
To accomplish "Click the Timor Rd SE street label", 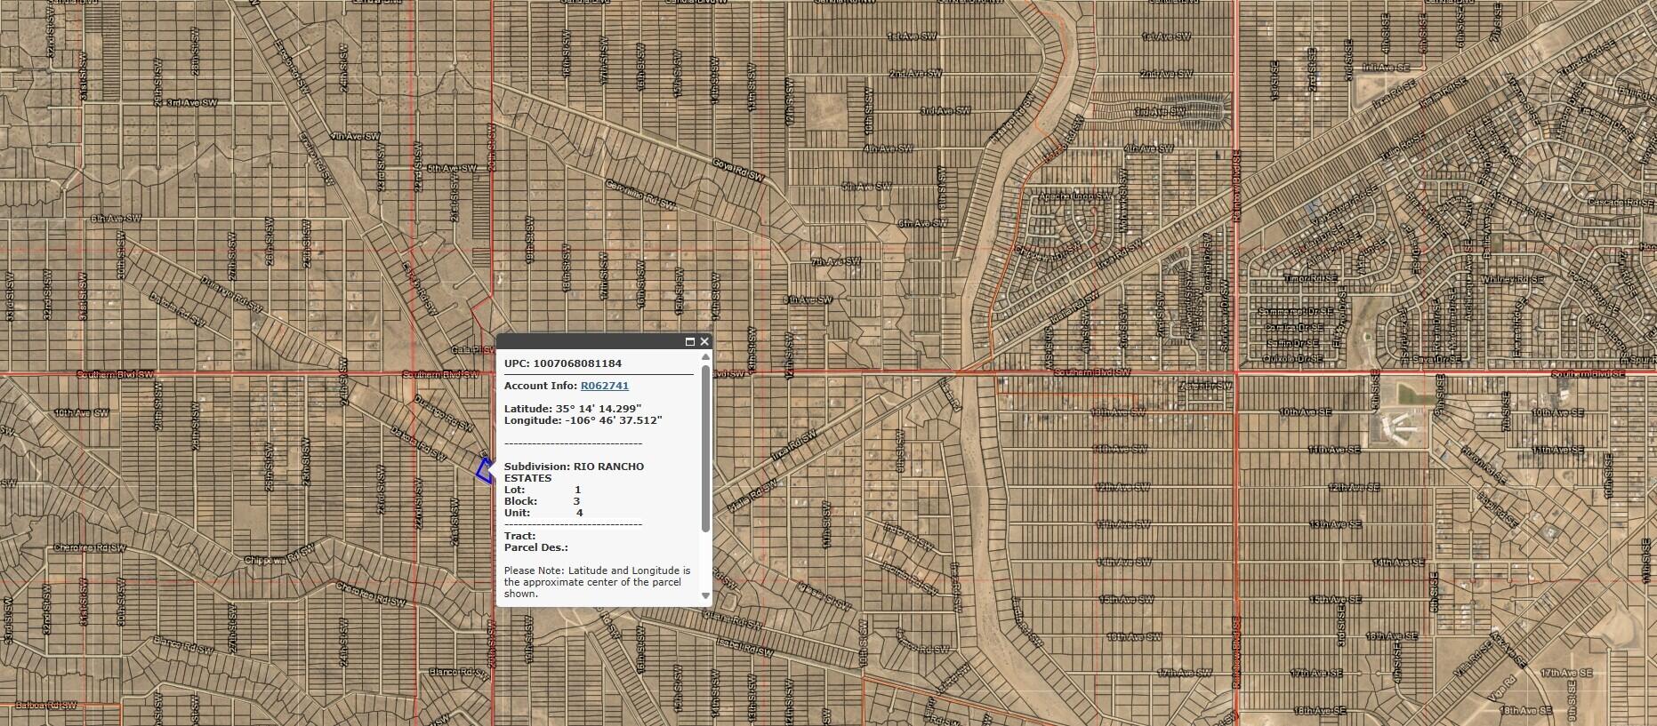I will pos(1311,279).
